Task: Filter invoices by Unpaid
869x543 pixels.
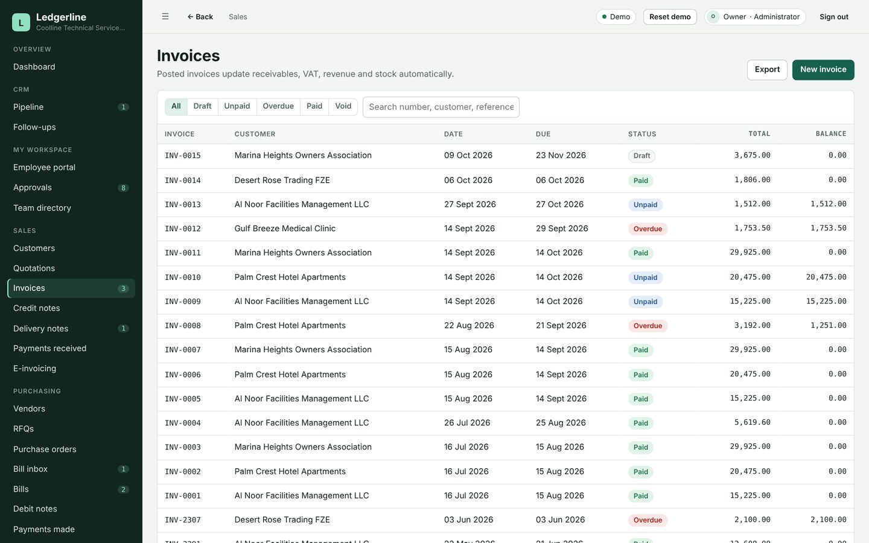Action: point(237,107)
